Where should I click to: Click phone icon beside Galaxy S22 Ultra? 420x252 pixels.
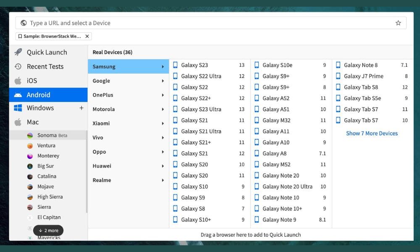pyautogui.click(x=175, y=76)
